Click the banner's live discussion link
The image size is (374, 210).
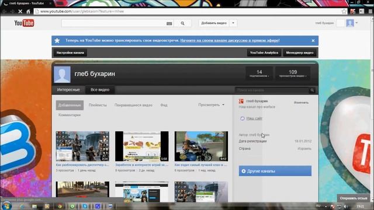[x=230, y=40]
